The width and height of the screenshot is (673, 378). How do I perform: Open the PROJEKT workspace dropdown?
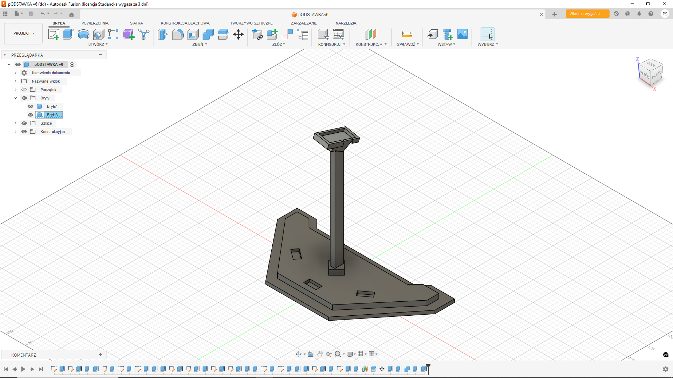tap(23, 33)
